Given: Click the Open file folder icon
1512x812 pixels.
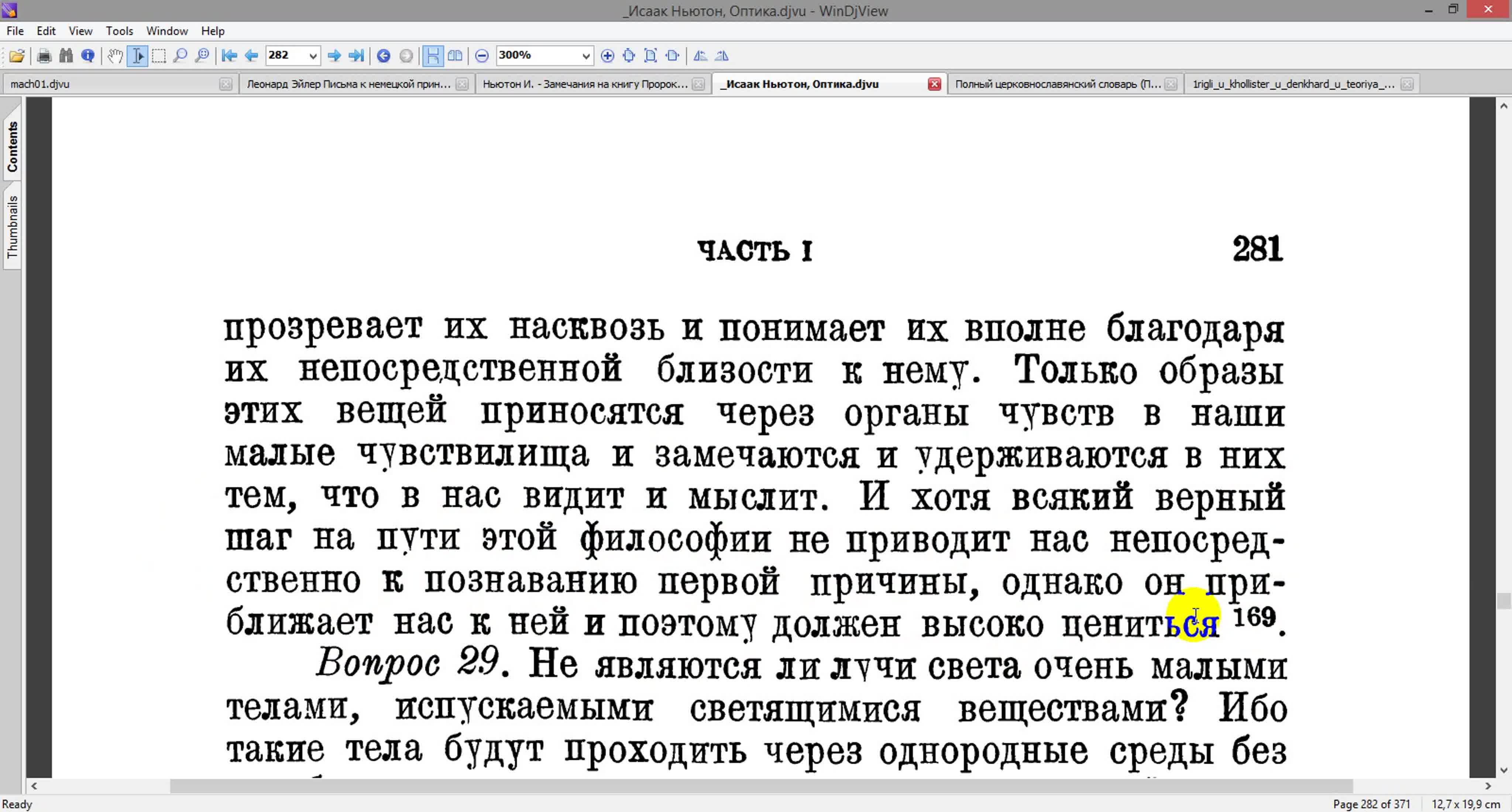Looking at the screenshot, I should 17,56.
